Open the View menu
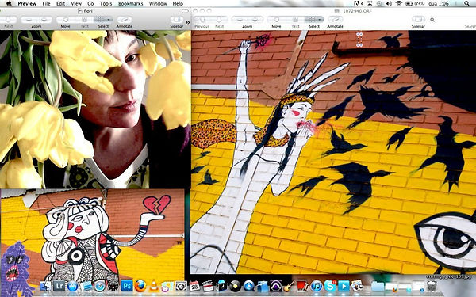 pos(76,3)
